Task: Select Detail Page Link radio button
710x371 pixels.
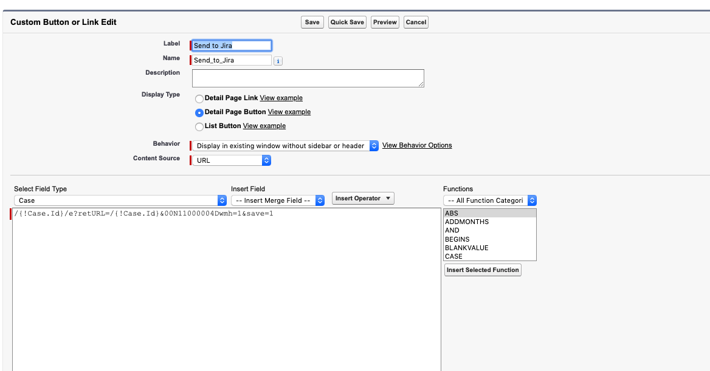Action: [x=199, y=98]
